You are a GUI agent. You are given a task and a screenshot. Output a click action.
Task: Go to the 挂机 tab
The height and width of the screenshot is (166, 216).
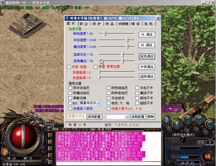(x=149, y=24)
